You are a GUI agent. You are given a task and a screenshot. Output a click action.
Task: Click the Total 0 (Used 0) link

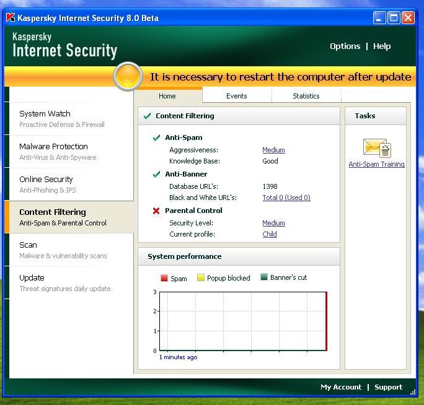[286, 198]
